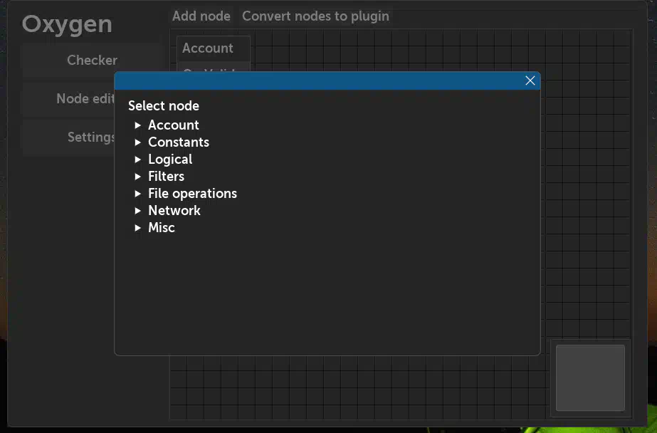Expand the Logical category arrow

(x=138, y=160)
